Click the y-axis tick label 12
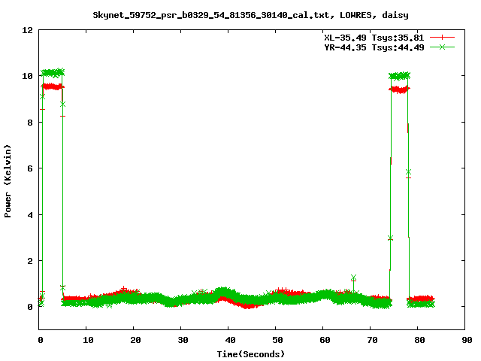Viewport: 481px width, 361px height. pos(27,30)
